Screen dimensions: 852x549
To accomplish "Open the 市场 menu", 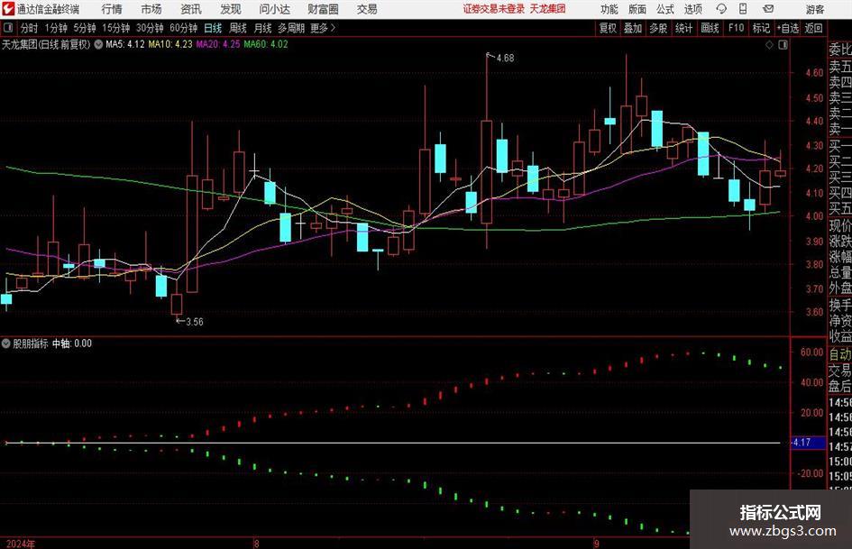I will (x=151, y=9).
